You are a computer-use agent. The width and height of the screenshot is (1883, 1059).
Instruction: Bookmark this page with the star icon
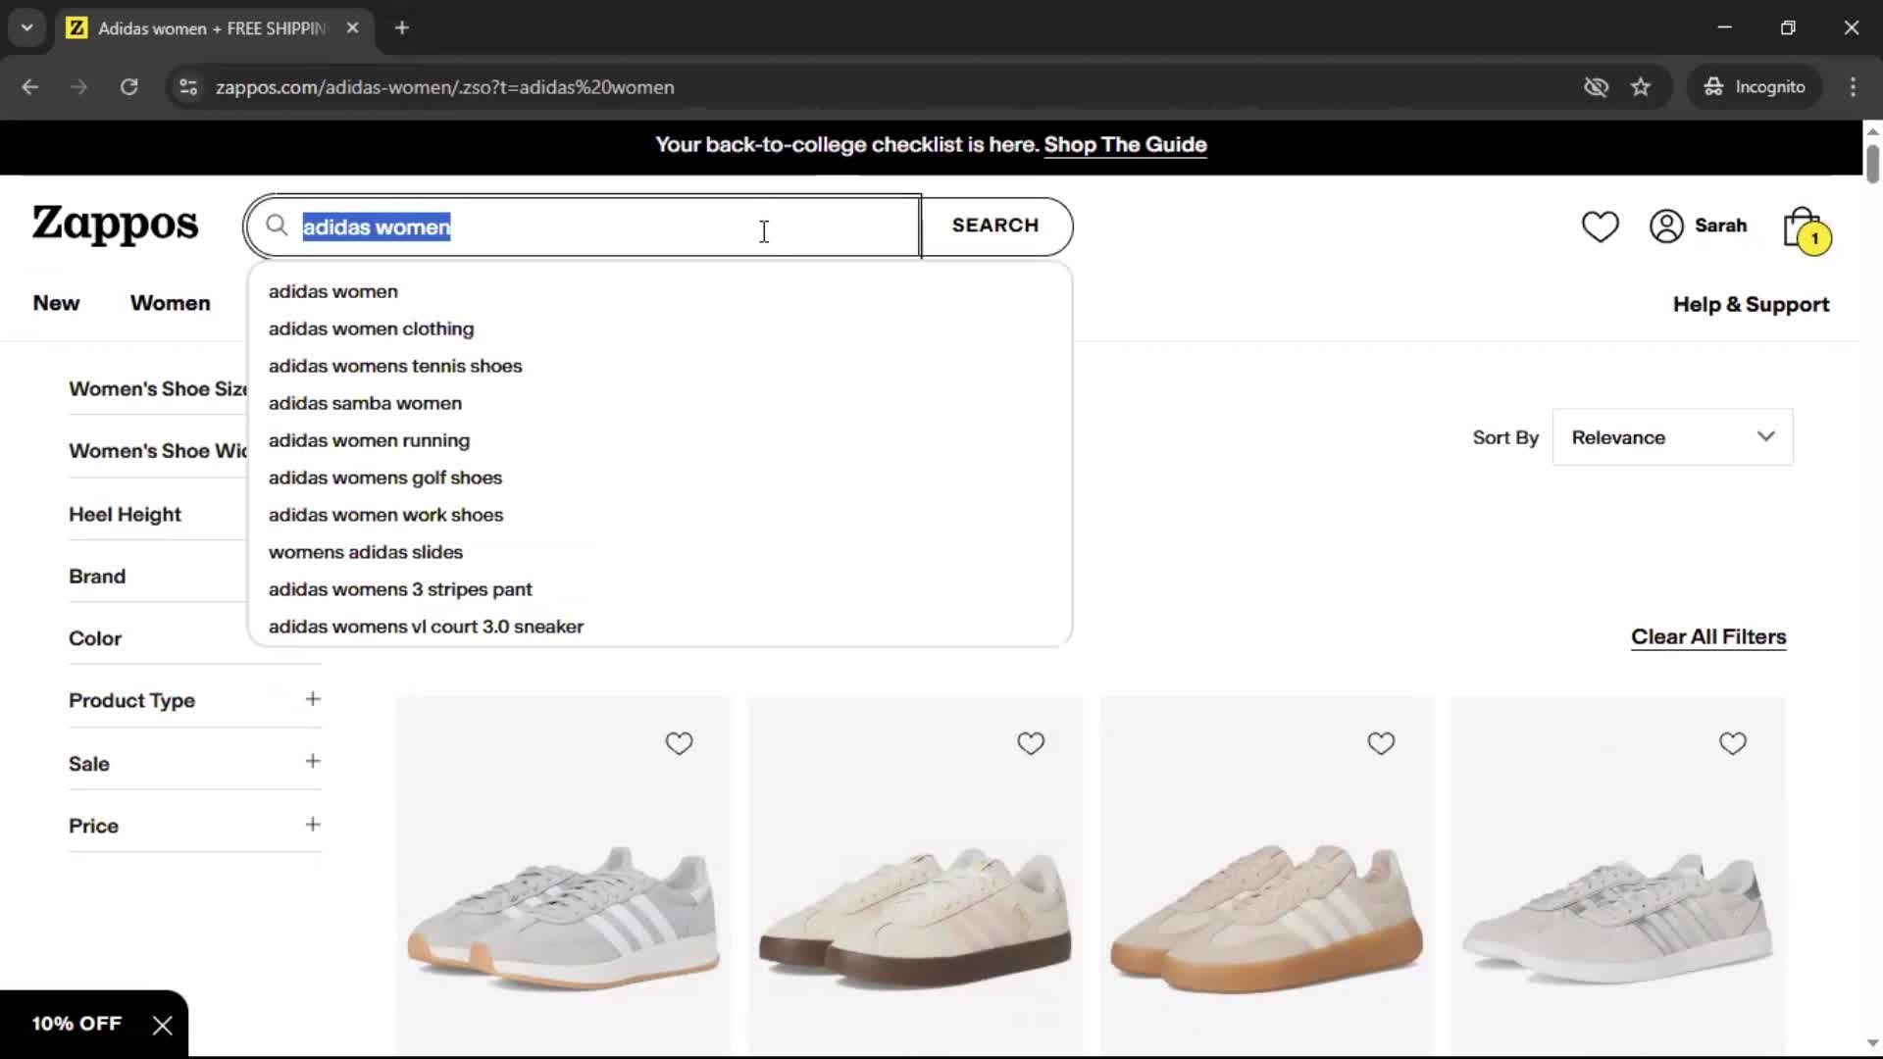[1641, 87]
